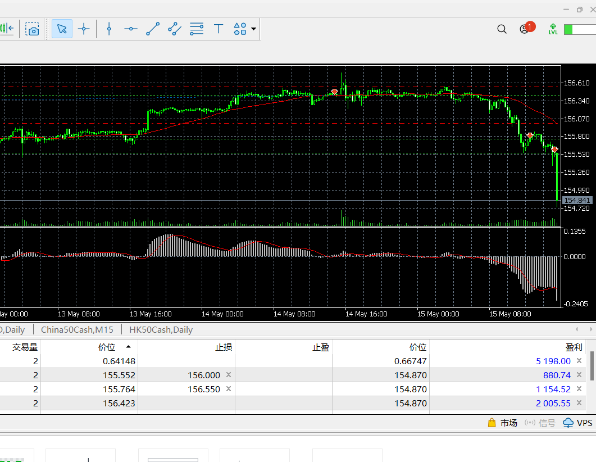This screenshot has height=462, width=596.
Task: Close position with profit 5 198.00
Action: 579,361
